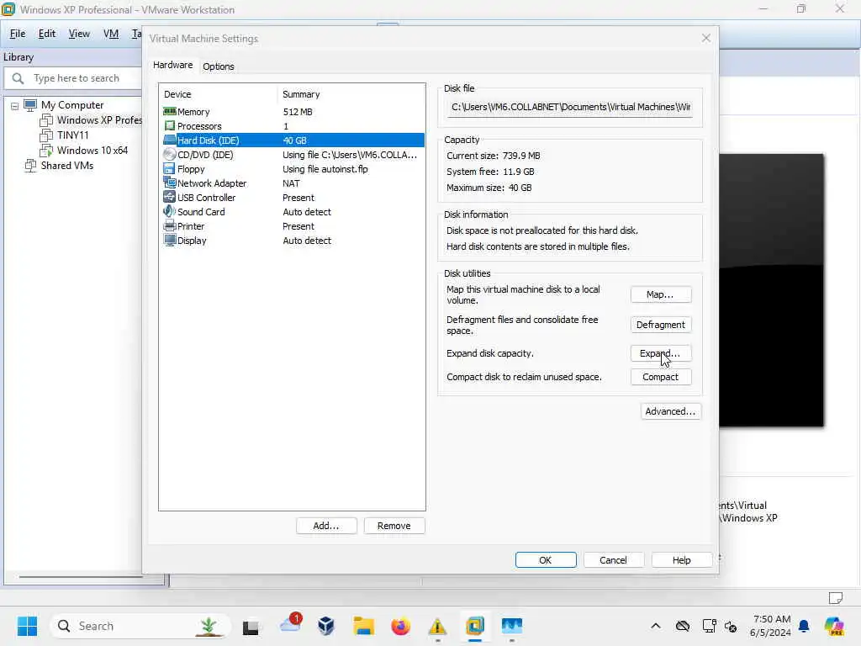
Task: Click the 'NAT' summary text
Action: click(291, 183)
